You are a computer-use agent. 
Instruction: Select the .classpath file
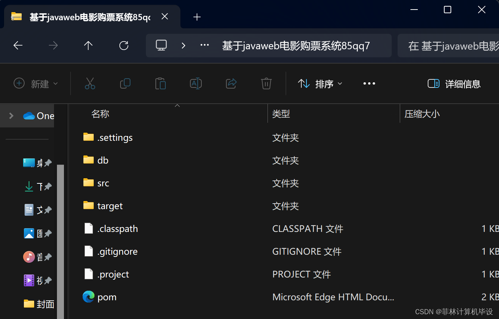click(118, 229)
